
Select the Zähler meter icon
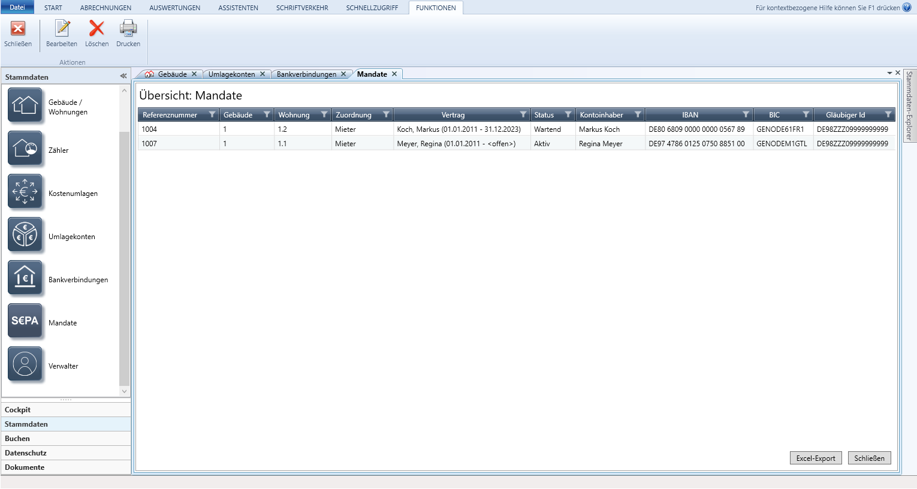pos(25,149)
